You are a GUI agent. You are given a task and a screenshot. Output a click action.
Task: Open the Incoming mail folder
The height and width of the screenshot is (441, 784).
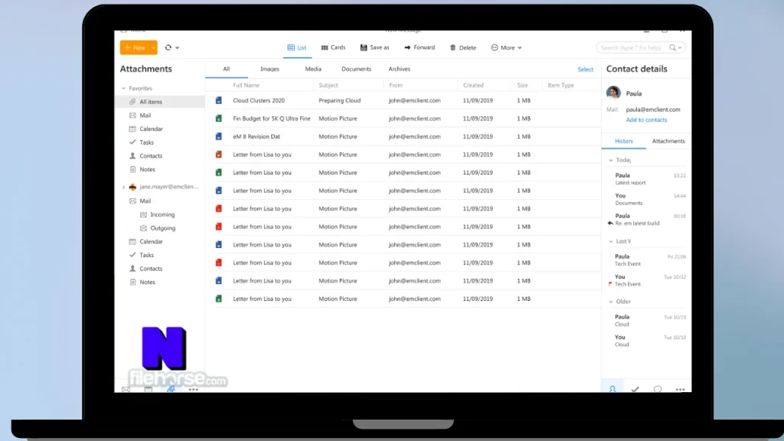point(162,214)
